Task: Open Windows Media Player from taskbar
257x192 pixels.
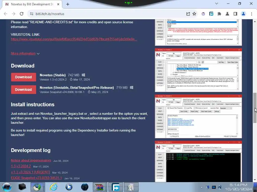Action: (x=69, y=187)
